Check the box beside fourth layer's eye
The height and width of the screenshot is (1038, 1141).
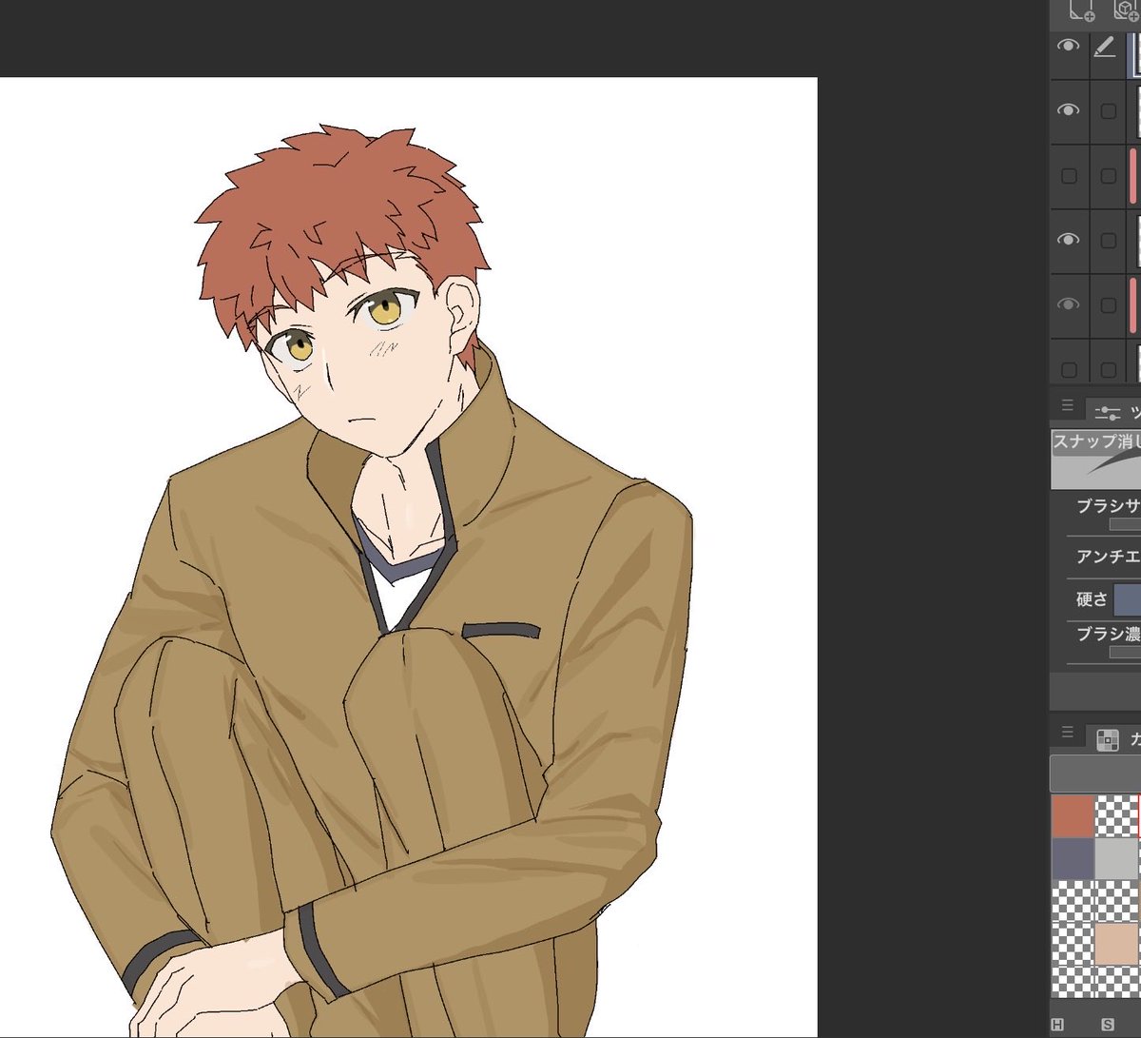pos(1108,241)
